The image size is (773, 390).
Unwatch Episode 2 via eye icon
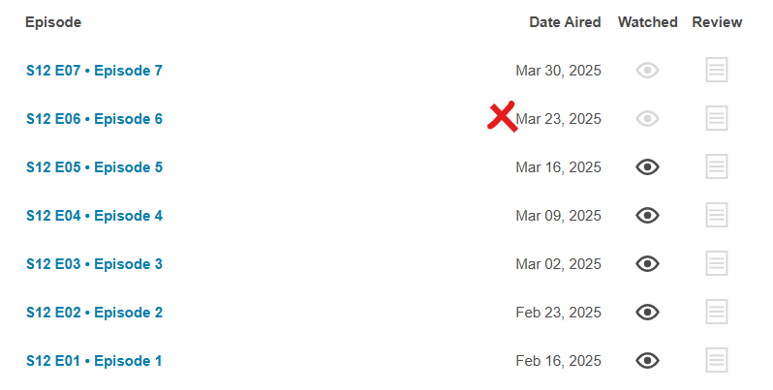[x=647, y=312]
